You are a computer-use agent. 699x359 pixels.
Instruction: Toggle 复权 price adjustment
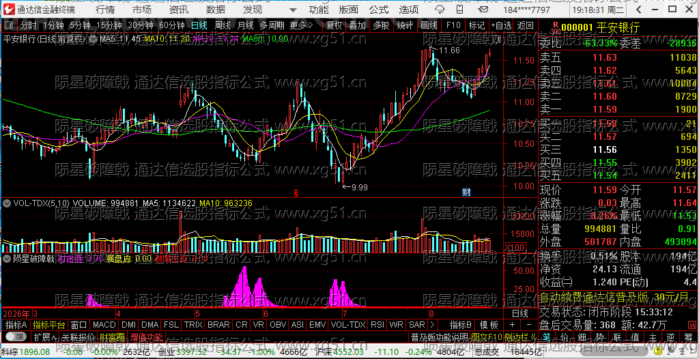click(334, 26)
